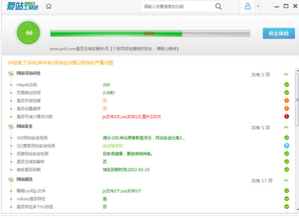
Task: Click the blue user account icon
Action: pos(247,6)
